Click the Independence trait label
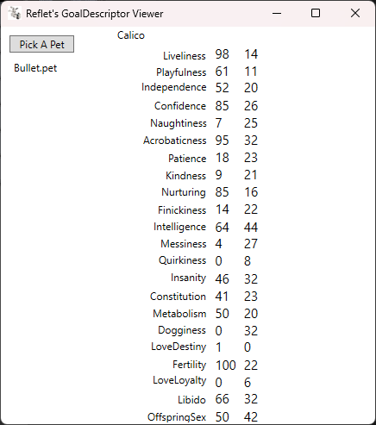Viewport: 376px width, 425px height. [174, 87]
